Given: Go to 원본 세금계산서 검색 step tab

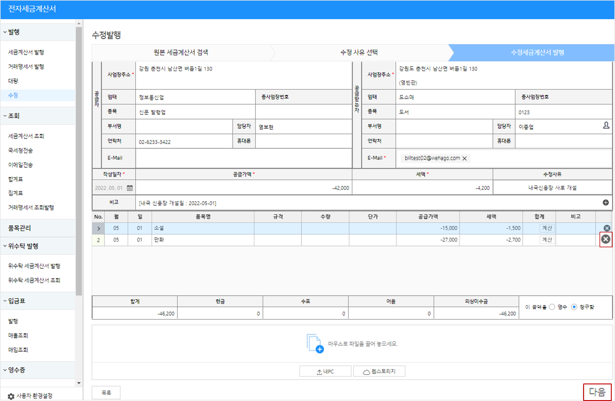Looking at the screenshot, I should click(181, 53).
